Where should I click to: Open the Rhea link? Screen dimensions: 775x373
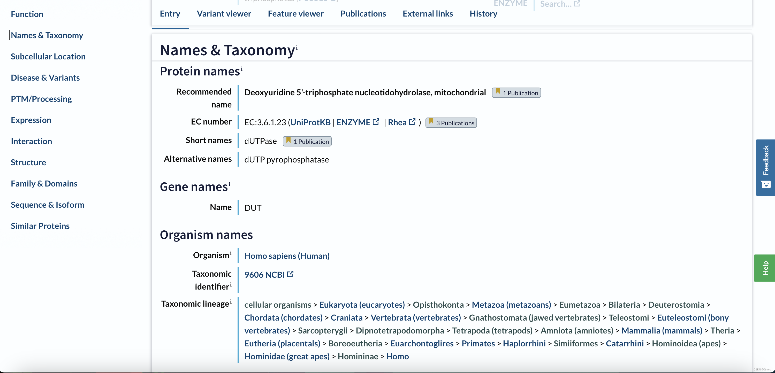click(397, 122)
